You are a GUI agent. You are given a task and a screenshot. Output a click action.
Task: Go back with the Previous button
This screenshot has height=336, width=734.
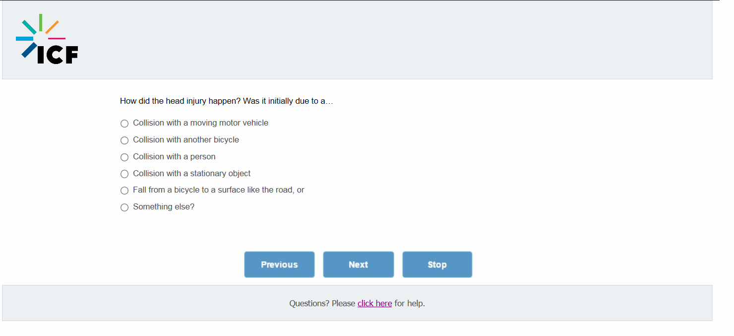pos(279,265)
